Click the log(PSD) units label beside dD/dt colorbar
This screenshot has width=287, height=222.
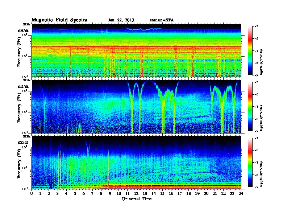(262, 118)
